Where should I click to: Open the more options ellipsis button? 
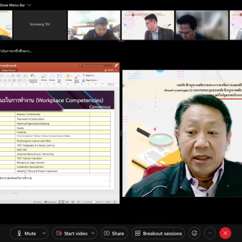pyautogui.click(x=210, y=233)
